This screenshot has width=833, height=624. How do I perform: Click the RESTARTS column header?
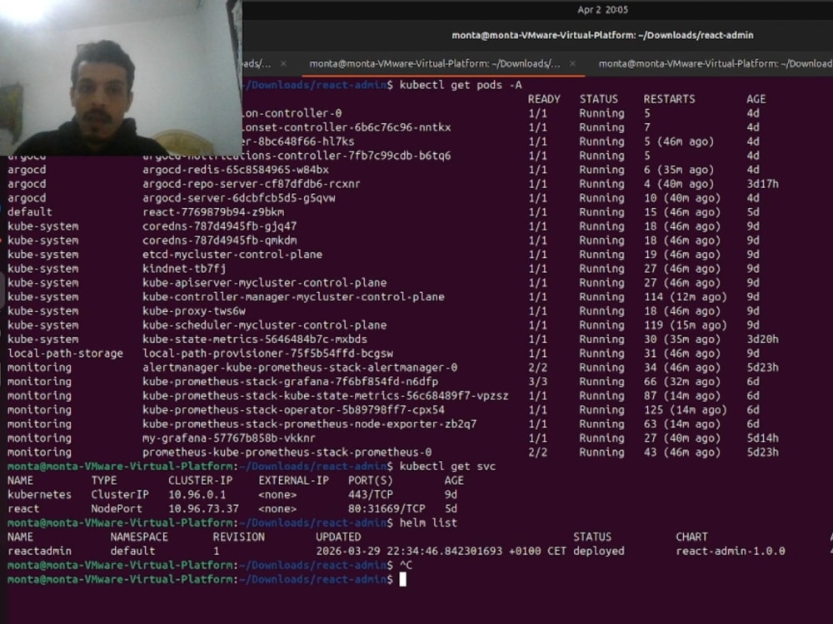click(670, 99)
